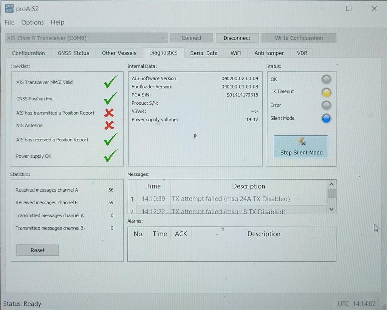Click the red cross beside AIS Antenna
The width and height of the screenshot is (387, 310).
109,126
